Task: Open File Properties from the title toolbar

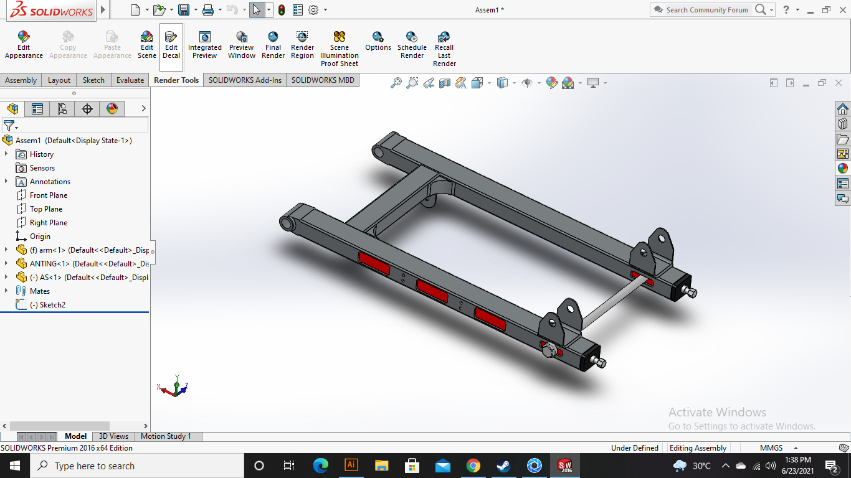Action: tap(298, 10)
